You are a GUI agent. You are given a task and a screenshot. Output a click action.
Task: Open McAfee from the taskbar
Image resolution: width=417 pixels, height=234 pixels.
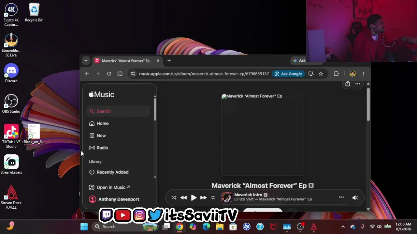pyautogui.click(x=273, y=227)
